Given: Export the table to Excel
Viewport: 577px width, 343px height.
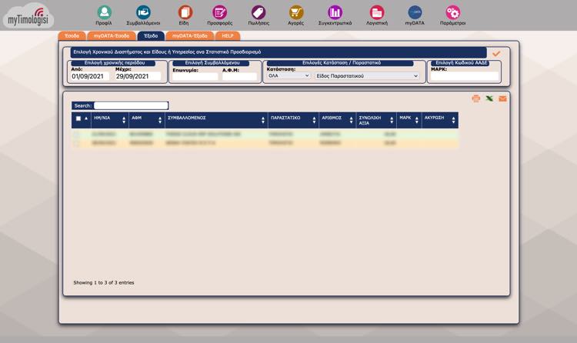Looking at the screenshot, I should tap(489, 98).
